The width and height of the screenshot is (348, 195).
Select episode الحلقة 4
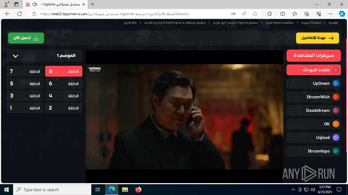64,96
